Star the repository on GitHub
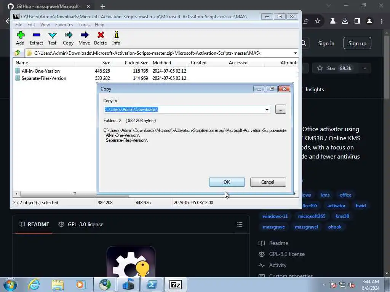Viewport: 390px width, 292px height. [334, 68]
